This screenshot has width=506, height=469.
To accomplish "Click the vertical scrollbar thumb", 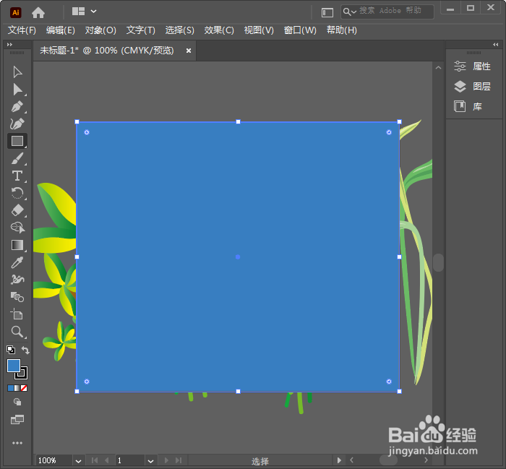I will 438,262.
